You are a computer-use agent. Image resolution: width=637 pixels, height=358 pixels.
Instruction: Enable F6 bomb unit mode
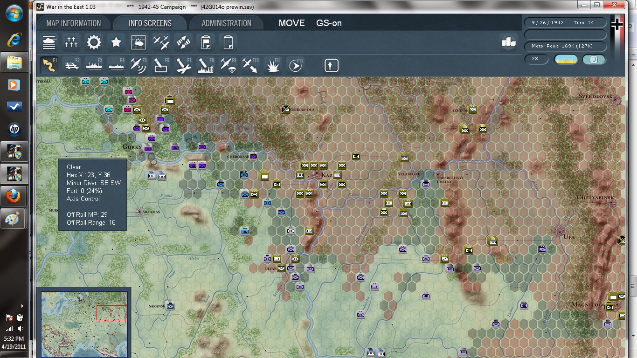click(161, 65)
